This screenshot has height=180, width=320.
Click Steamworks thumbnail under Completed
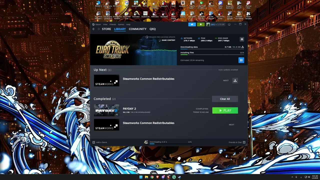coord(106,125)
